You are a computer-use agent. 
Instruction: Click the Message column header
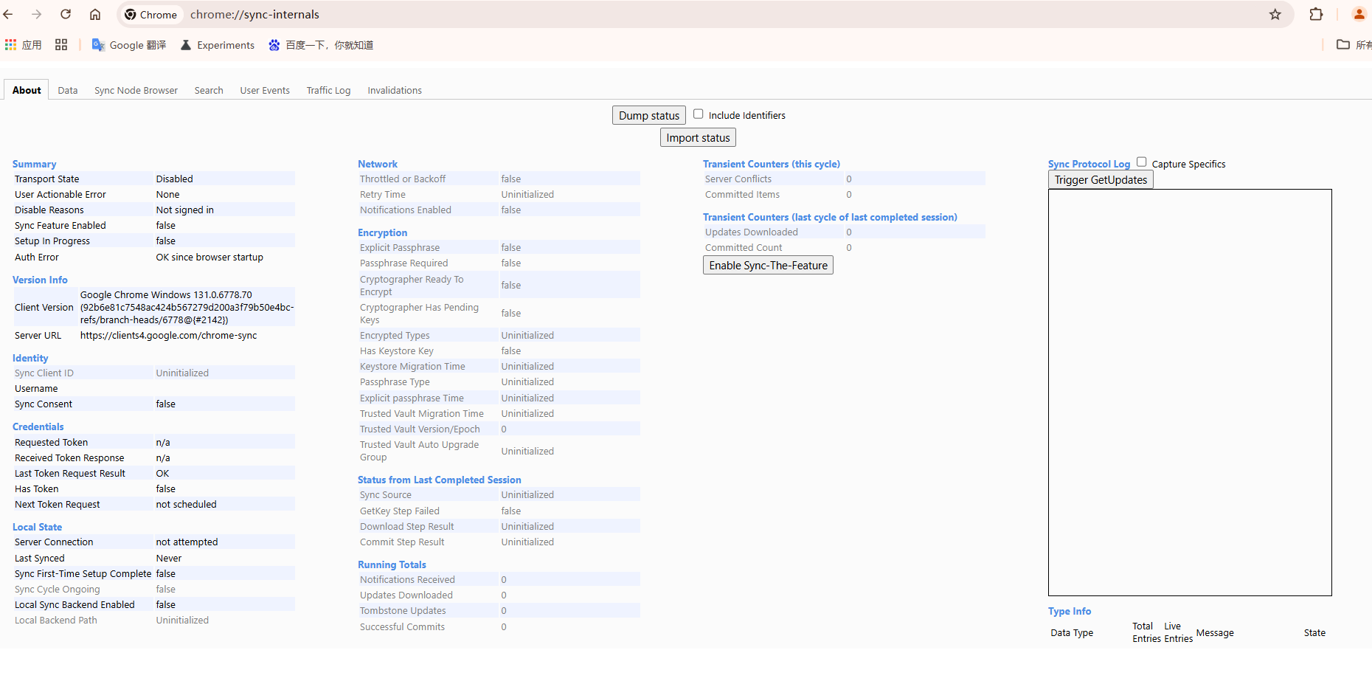tap(1215, 632)
